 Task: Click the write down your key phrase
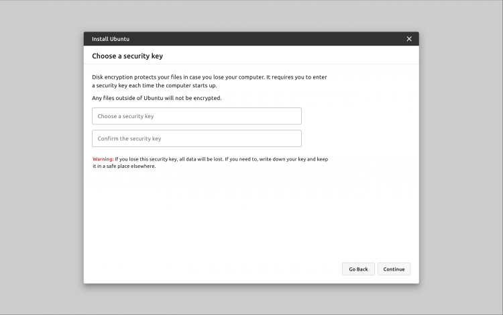click(x=282, y=159)
